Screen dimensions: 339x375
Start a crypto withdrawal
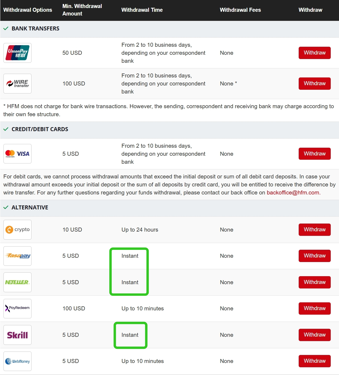click(314, 230)
